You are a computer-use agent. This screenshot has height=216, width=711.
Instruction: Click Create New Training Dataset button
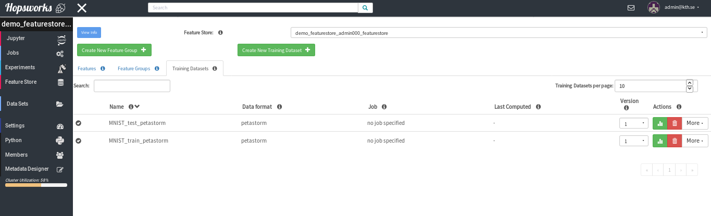point(276,50)
